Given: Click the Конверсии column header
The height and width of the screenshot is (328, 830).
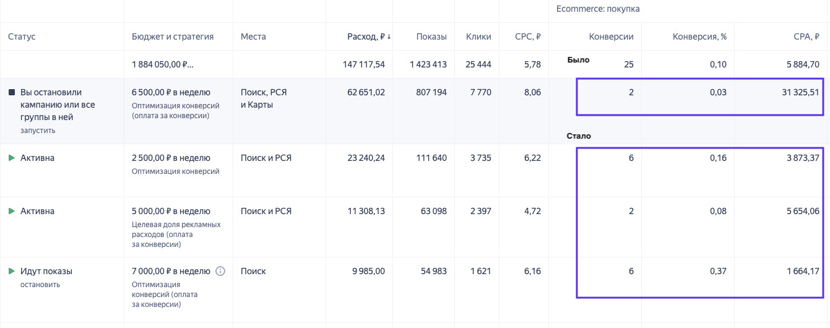Looking at the screenshot, I should pyautogui.click(x=611, y=37).
